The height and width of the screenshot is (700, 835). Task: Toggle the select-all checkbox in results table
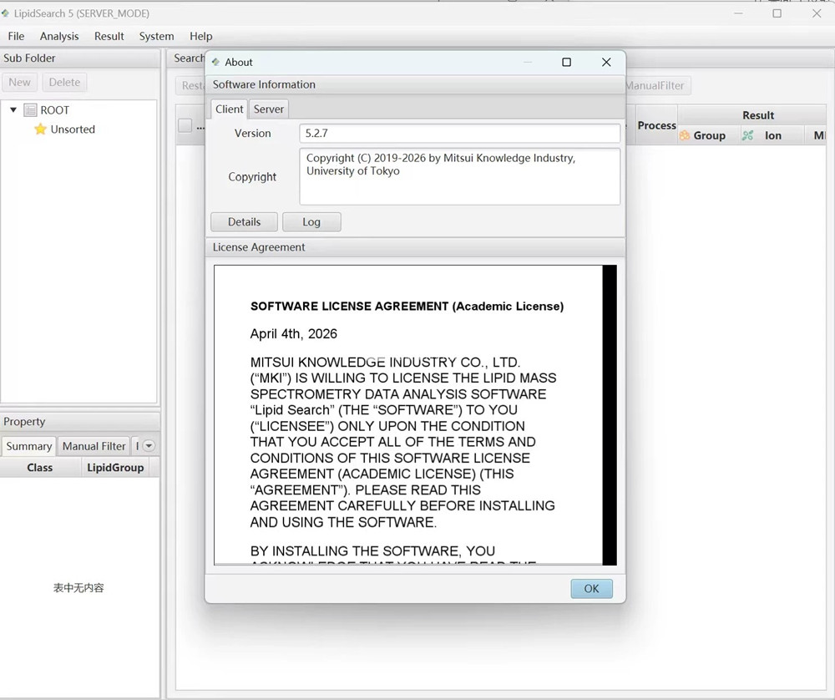coord(185,126)
